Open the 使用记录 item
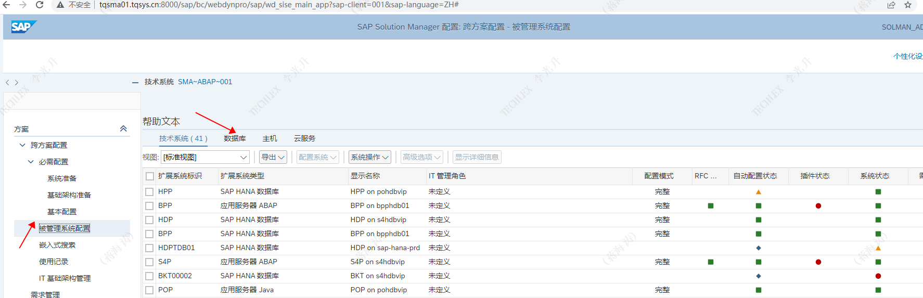Image resolution: width=923 pixels, height=298 pixels. pos(54,262)
